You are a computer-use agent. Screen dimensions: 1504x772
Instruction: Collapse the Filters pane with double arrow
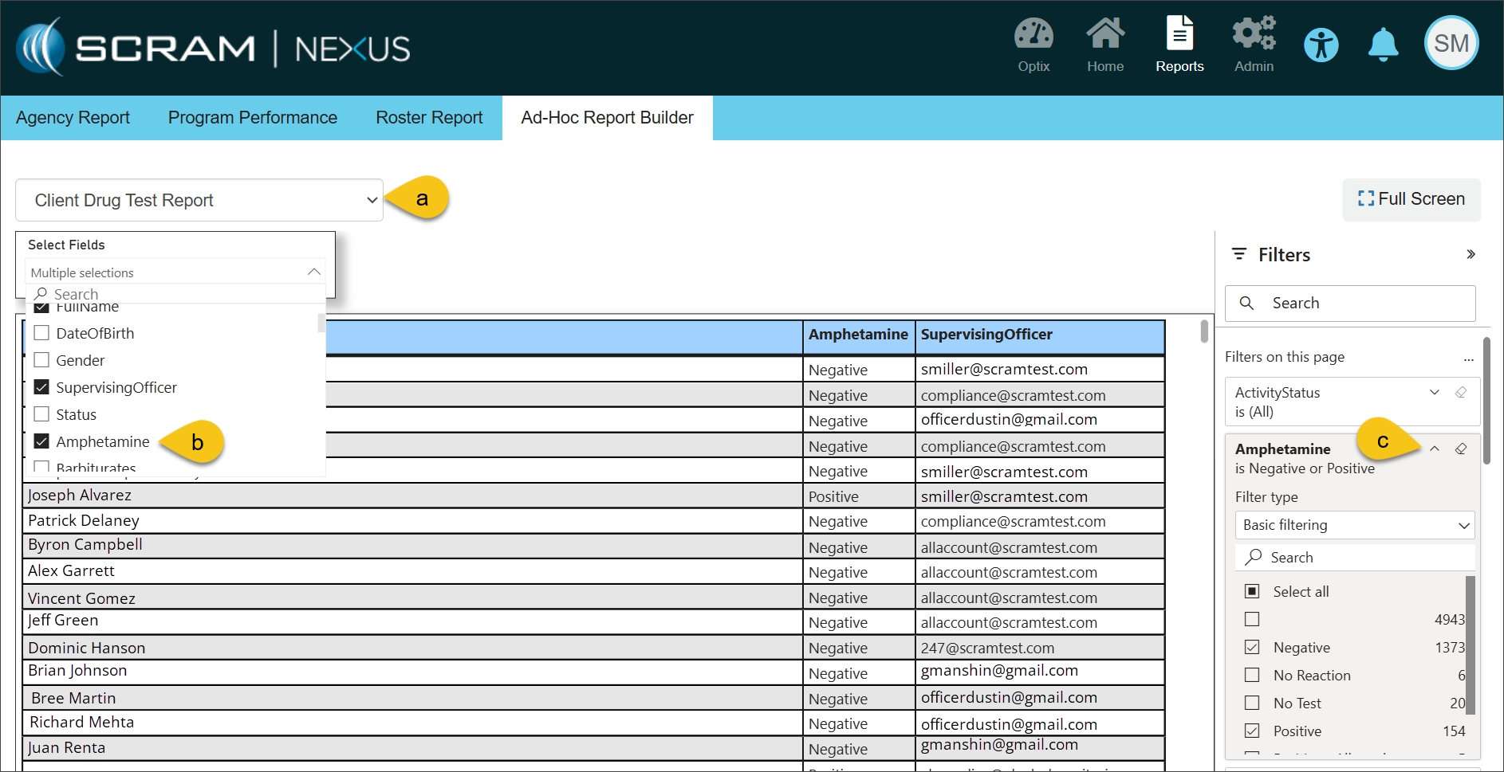coord(1471,255)
